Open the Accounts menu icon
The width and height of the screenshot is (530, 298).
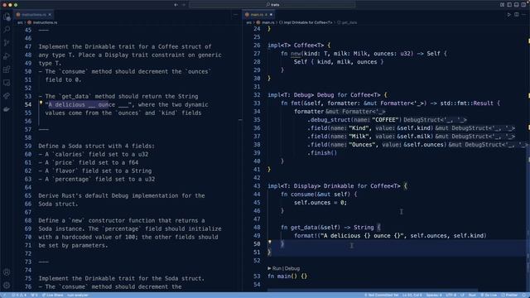coord(7,272)
